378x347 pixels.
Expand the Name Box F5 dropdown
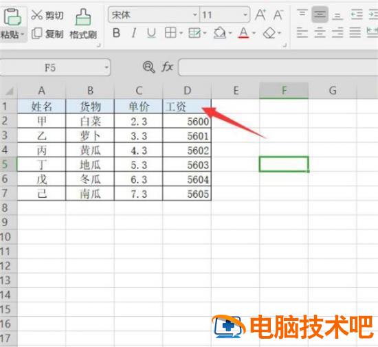(x=106, y=67)
